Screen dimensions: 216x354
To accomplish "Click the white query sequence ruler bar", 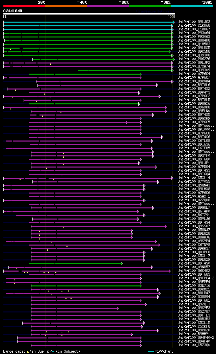I will click(x=89, y=14).
